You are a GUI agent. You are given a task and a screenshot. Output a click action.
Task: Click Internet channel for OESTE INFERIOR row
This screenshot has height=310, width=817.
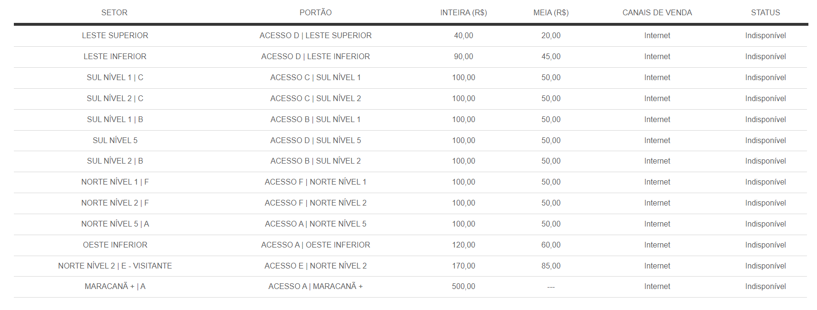coord(657,245)
